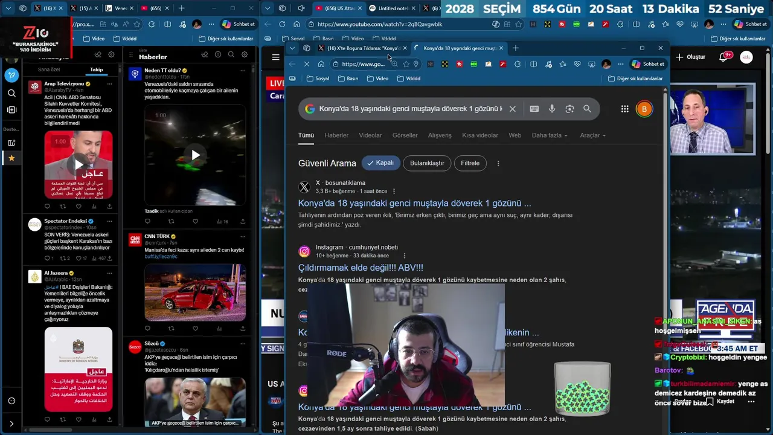773x435 pixels.
Task: Click Kaydet save button under YouTube video
Action: pyautogui.click(x=720, y=401)
